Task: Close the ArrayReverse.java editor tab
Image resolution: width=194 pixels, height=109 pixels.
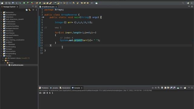Action: coord(56,7)
